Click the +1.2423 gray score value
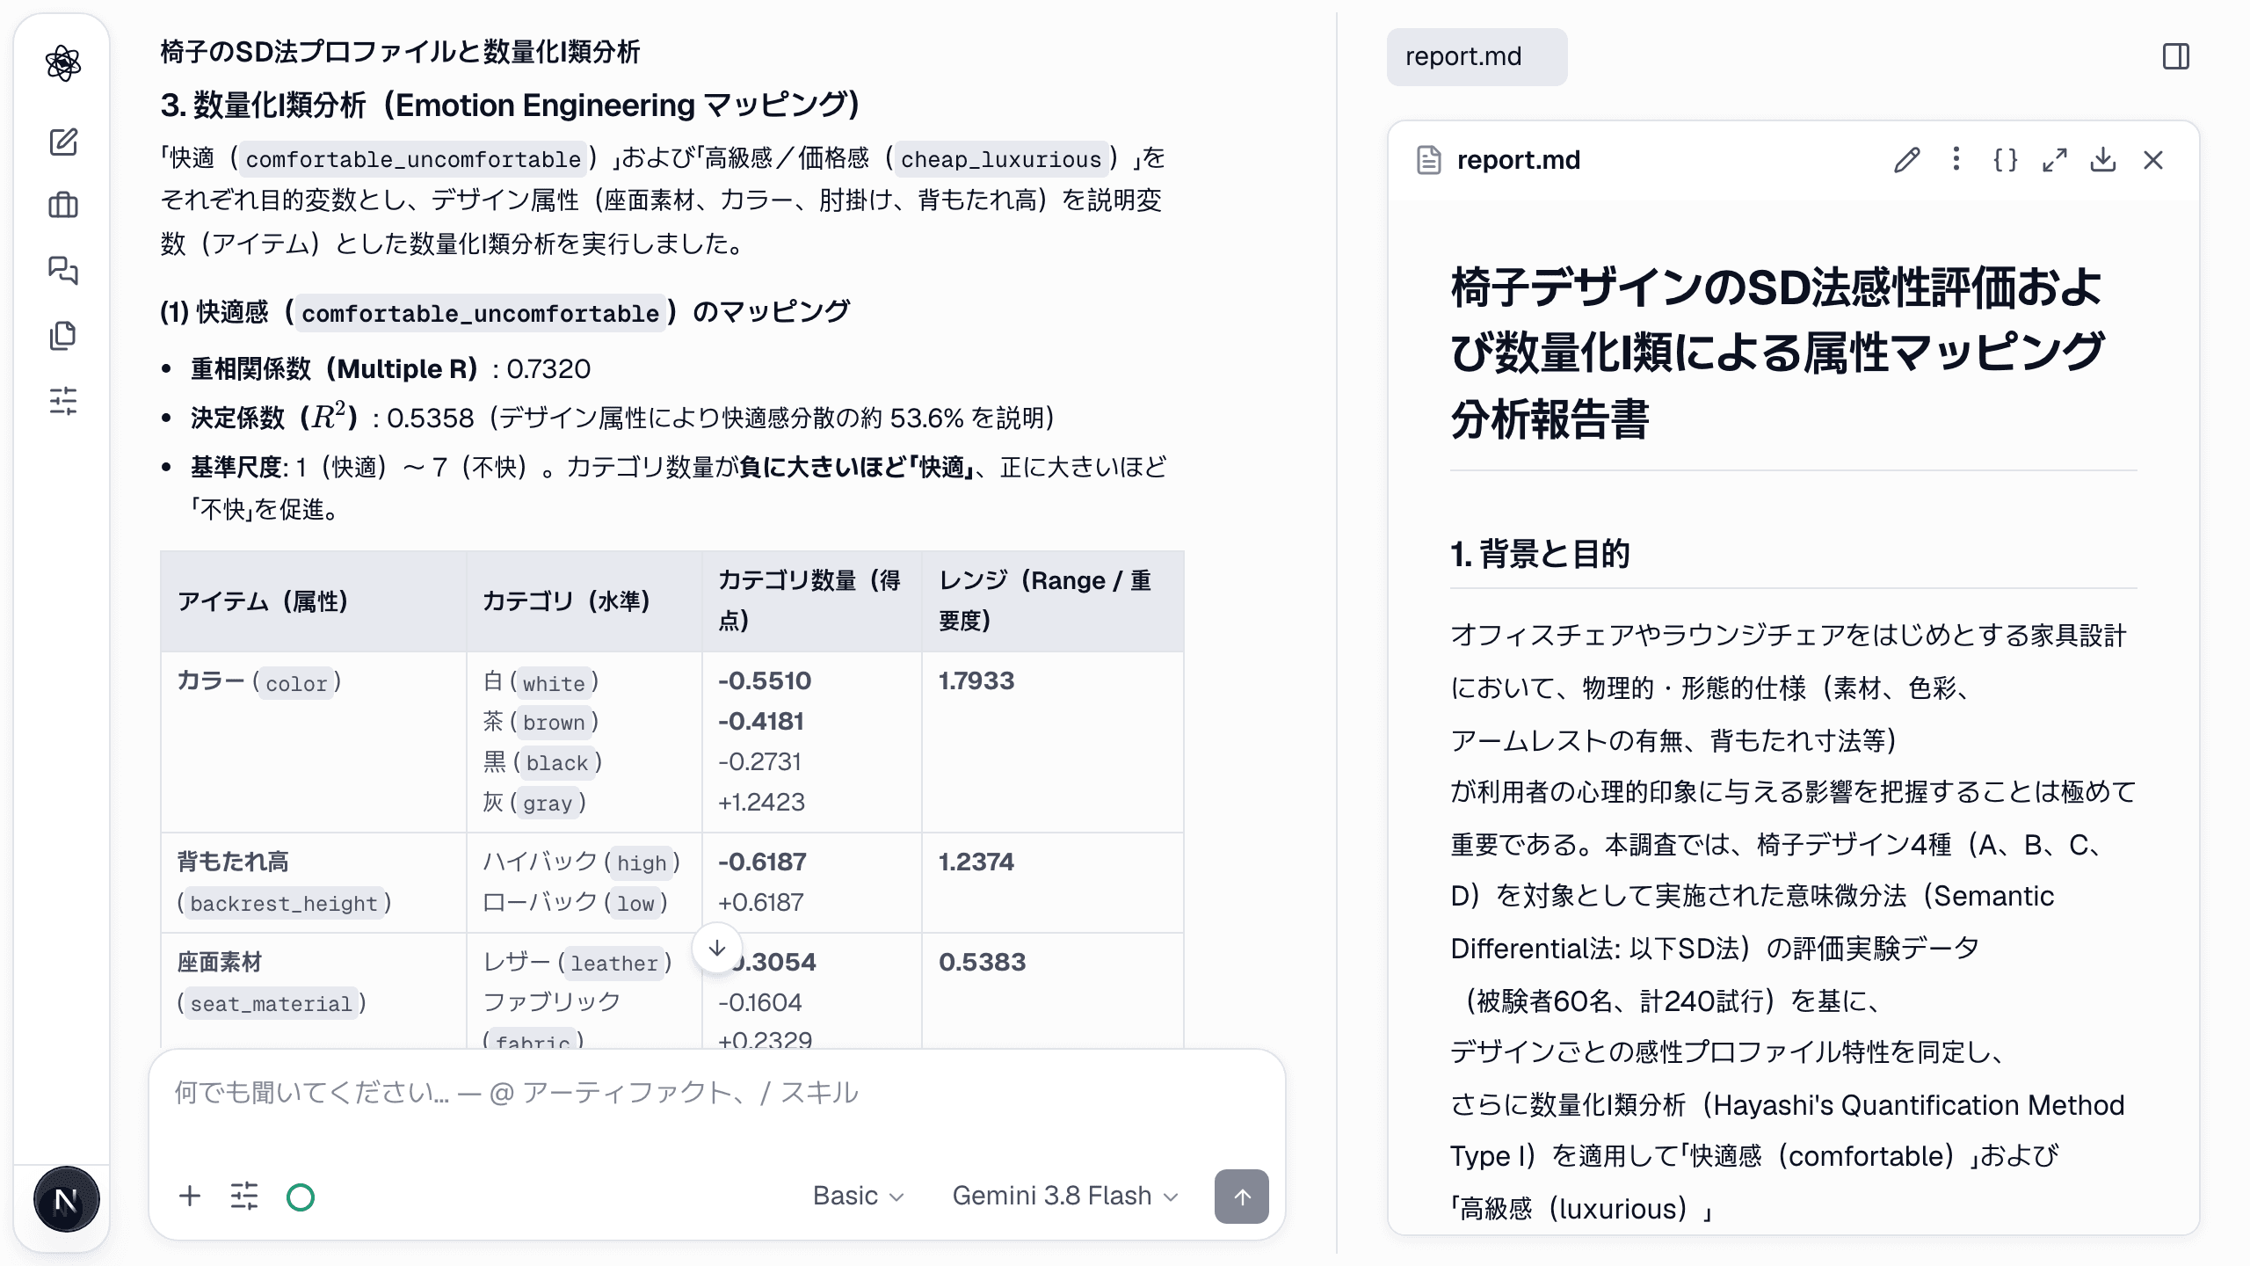 pyautogui.click(x=761, y=802)
